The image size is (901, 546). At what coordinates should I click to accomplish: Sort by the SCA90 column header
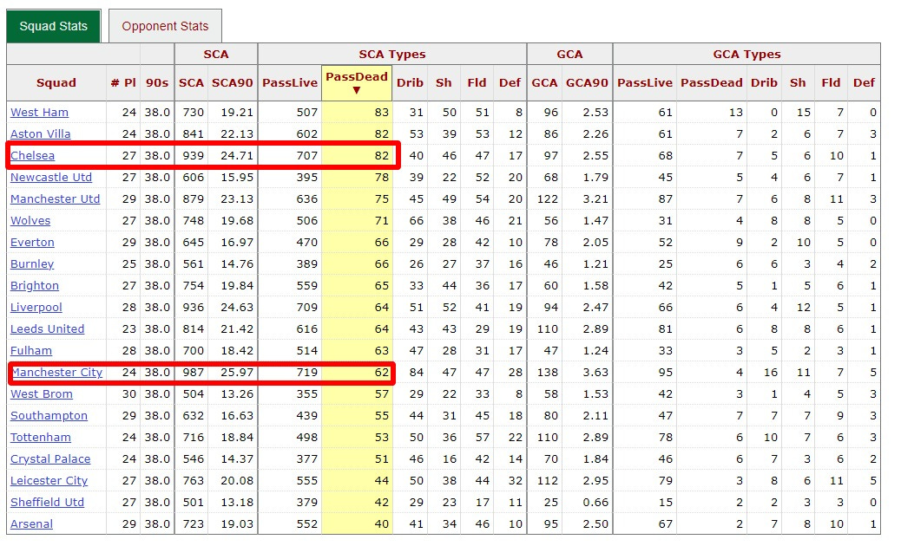[x=232, y=82]
